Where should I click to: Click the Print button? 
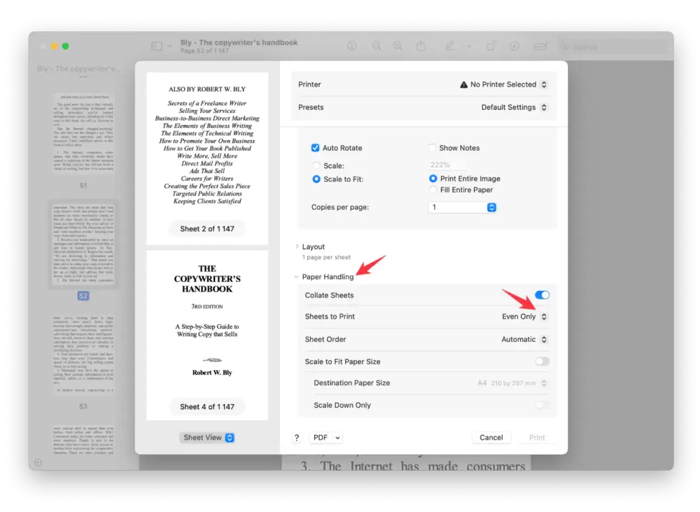(x=537, y=438)
